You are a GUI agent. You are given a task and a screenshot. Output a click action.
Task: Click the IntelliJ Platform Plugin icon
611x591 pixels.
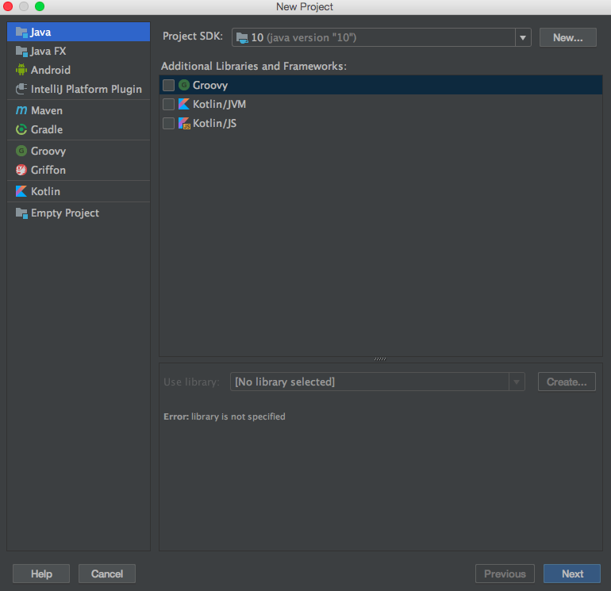point(21,89)
